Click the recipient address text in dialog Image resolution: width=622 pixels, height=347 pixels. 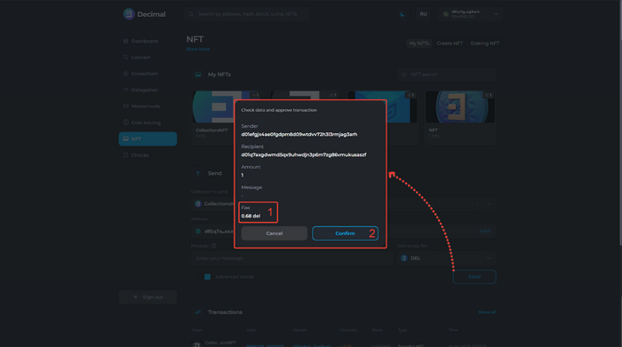[304, 155]
